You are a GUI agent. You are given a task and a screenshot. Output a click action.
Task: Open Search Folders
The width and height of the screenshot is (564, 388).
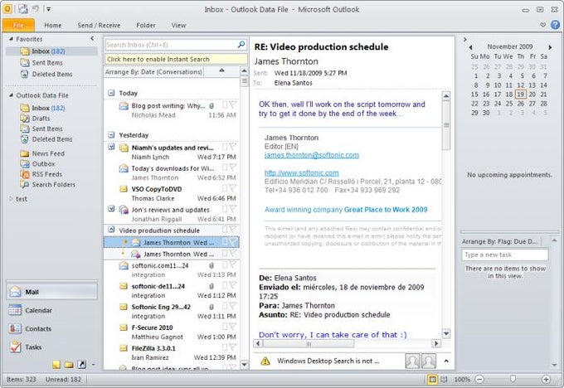point(53,185)
